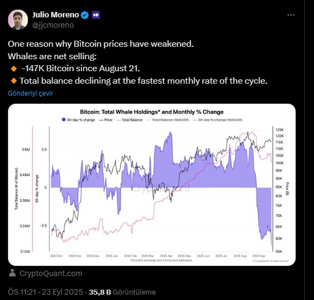Toggle the Total Balance legend entry
Screen dimensions: 314x300
[x=129, y=120]
